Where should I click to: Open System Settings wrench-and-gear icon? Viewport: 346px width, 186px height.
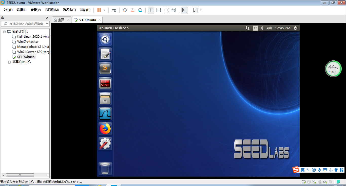(x=105, y=144)
